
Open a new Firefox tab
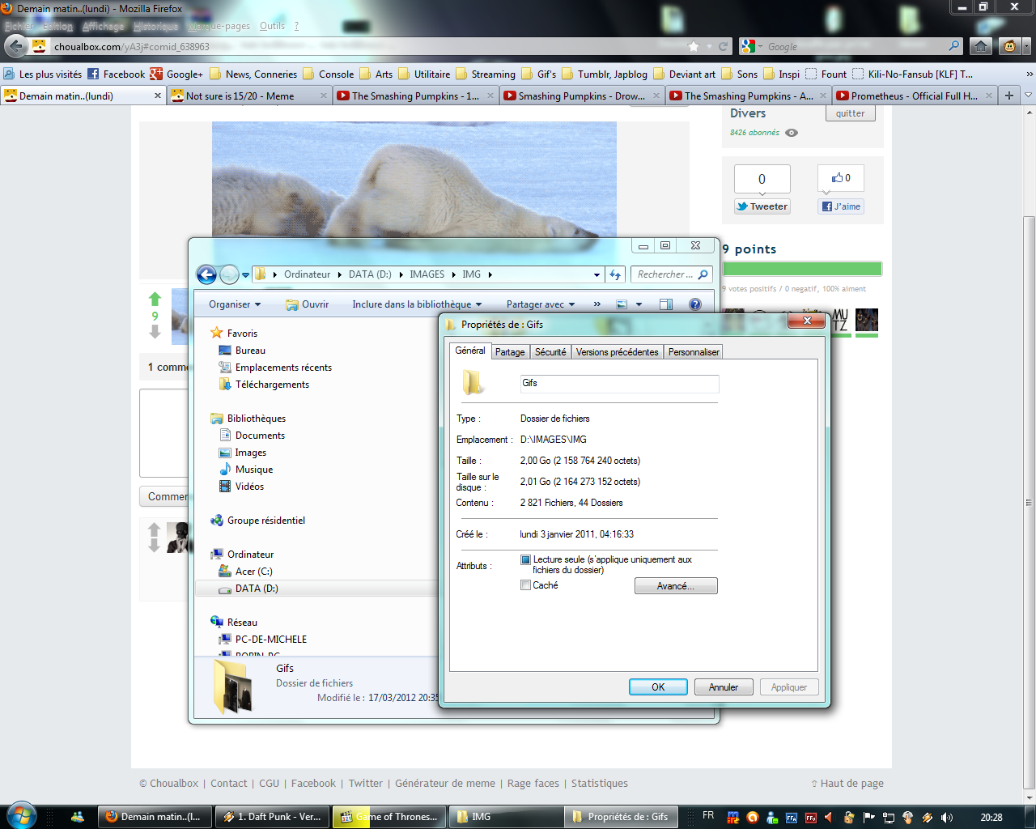[1008, 96]
